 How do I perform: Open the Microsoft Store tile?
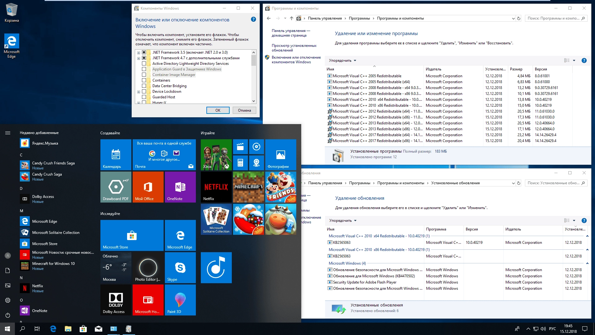pyautogui.click(x=132, y=235)
